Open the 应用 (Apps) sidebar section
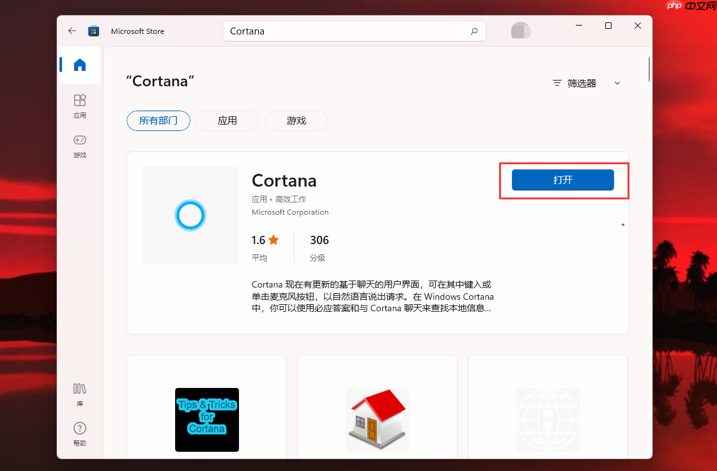 tap(80, 106)
